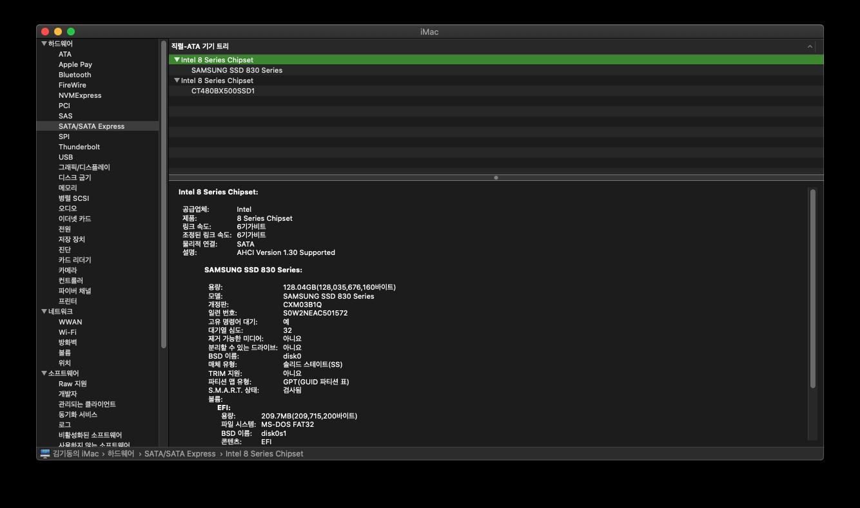Click the 직렬-ATA 기기 트리 column header
Image resolution: width=860 pixels, height=508 pixels.
click(x=487, y=46)
